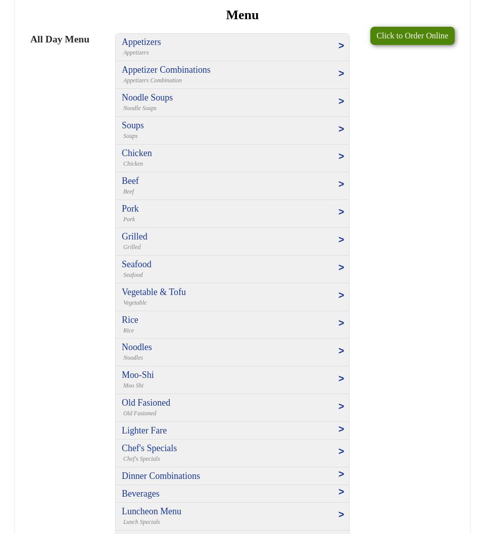The image size is (485, 534).
Task: Expand the Old Fasioned section arrow
Action: [341, 407]
